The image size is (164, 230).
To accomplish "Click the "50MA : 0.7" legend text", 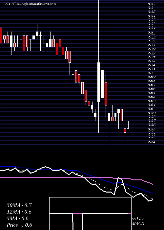I will click(x=19, y=205).
